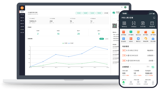Tap the keypad code verification icon on phone

click(124, 23)
